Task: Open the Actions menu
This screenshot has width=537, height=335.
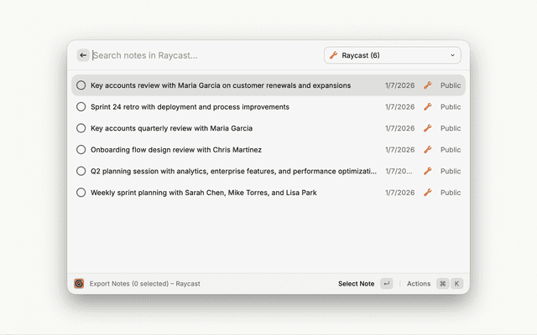Action: coord(419,284)
